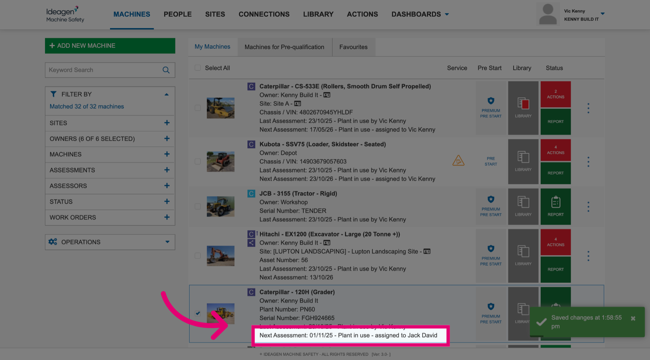Click the Vic Kenny user avatar
650x360 pixels.
tap(548, 14)
